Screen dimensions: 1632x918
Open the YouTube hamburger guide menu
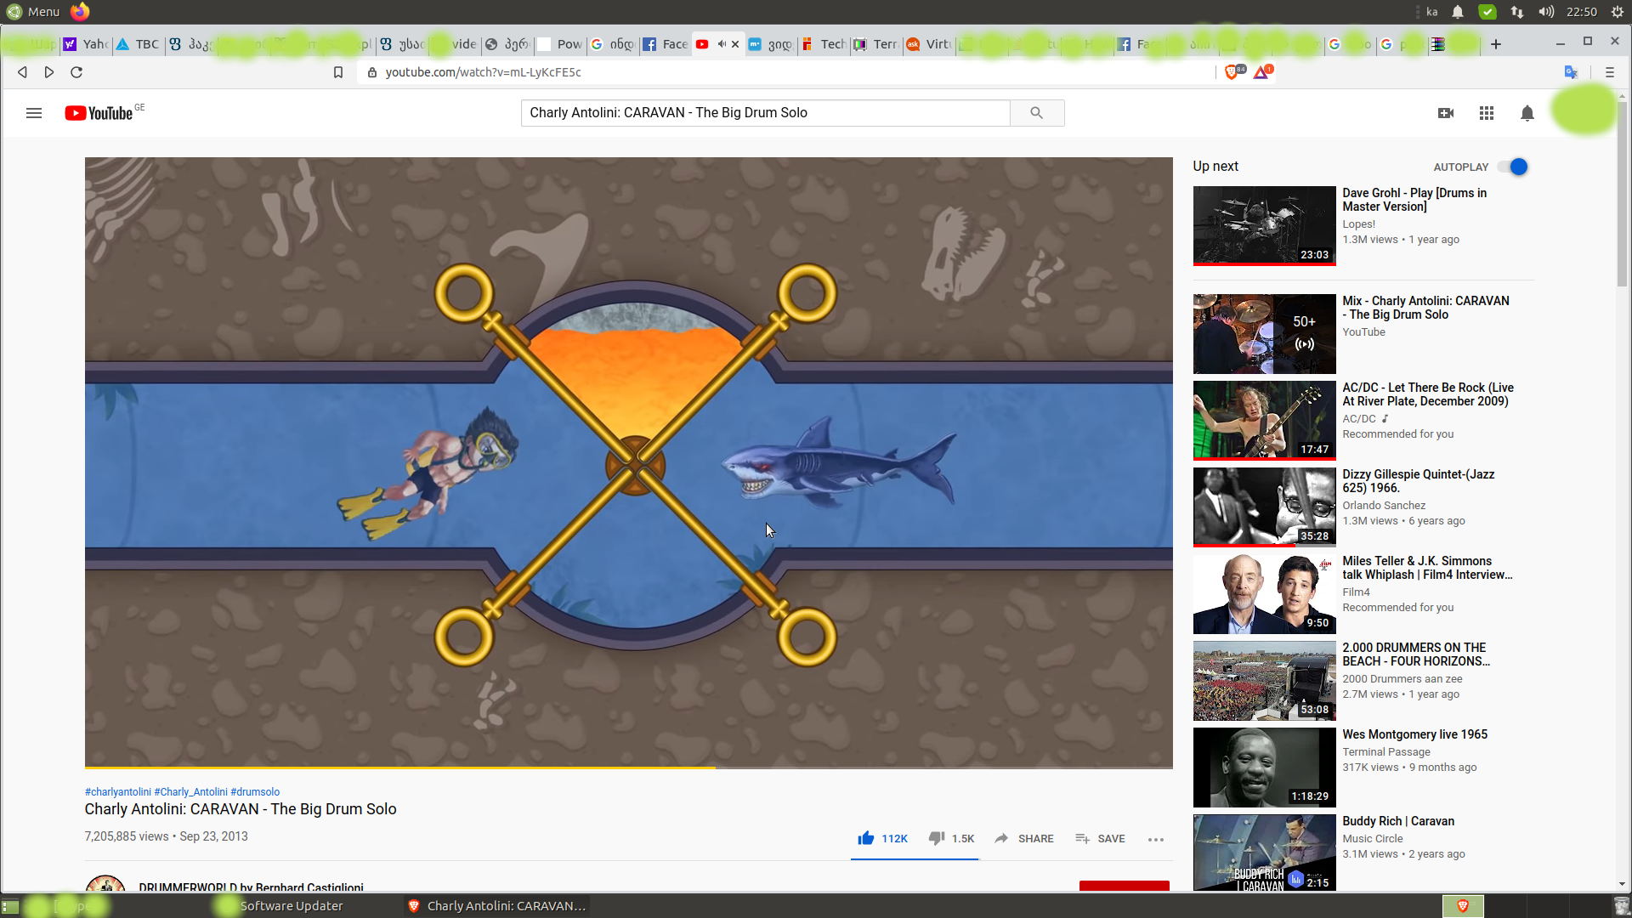tap(34, 113)
